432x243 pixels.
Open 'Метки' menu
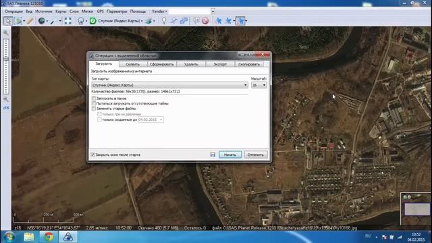87,11
